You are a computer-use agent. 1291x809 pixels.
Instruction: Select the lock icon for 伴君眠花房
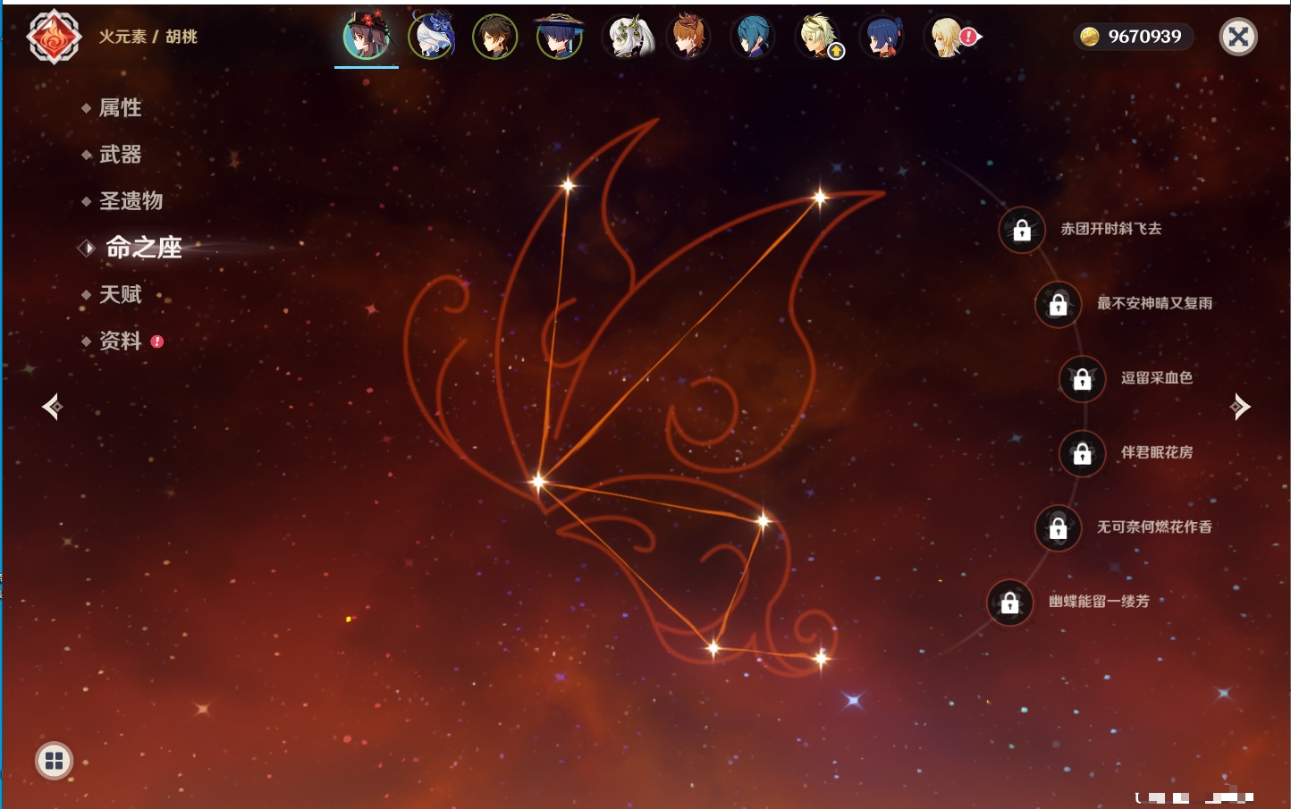tap(1082, 454)
